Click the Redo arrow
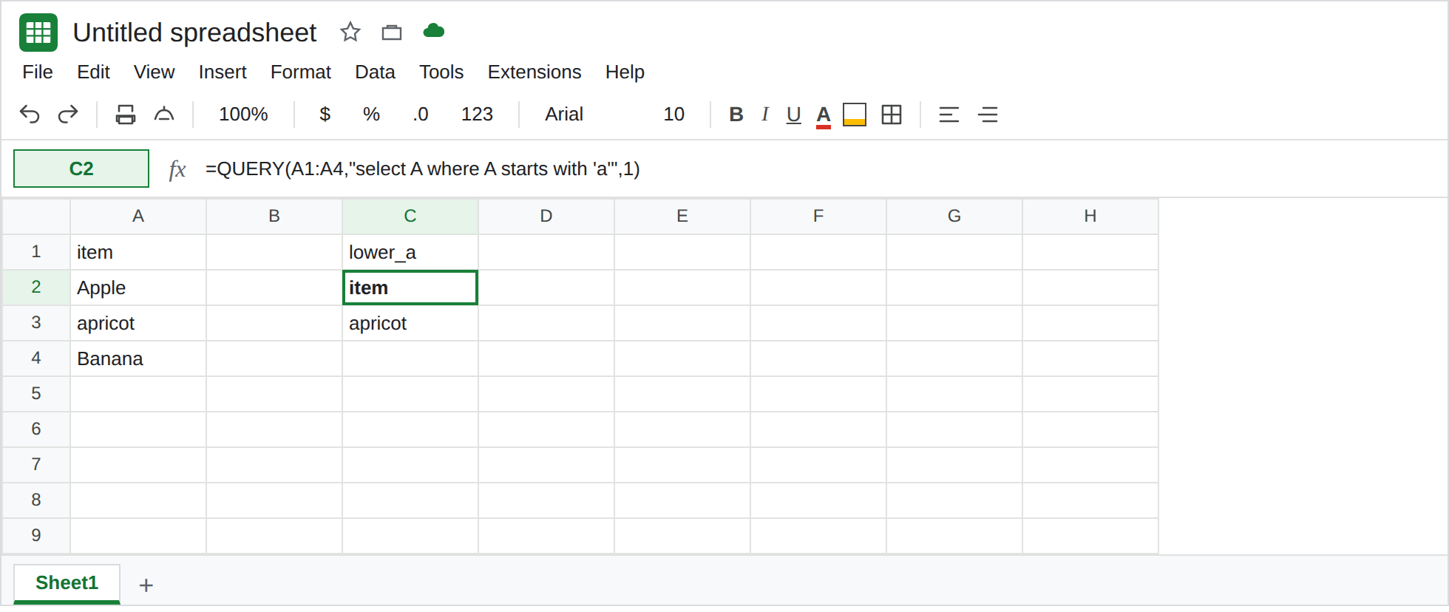Image resolution: width=1449 pixels, height=612 pixels. (68, 115)
